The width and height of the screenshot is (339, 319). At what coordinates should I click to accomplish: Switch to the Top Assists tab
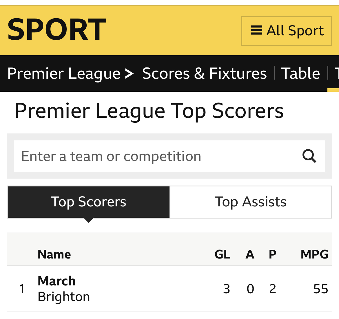pyautogui.click(x=251, y=202)
